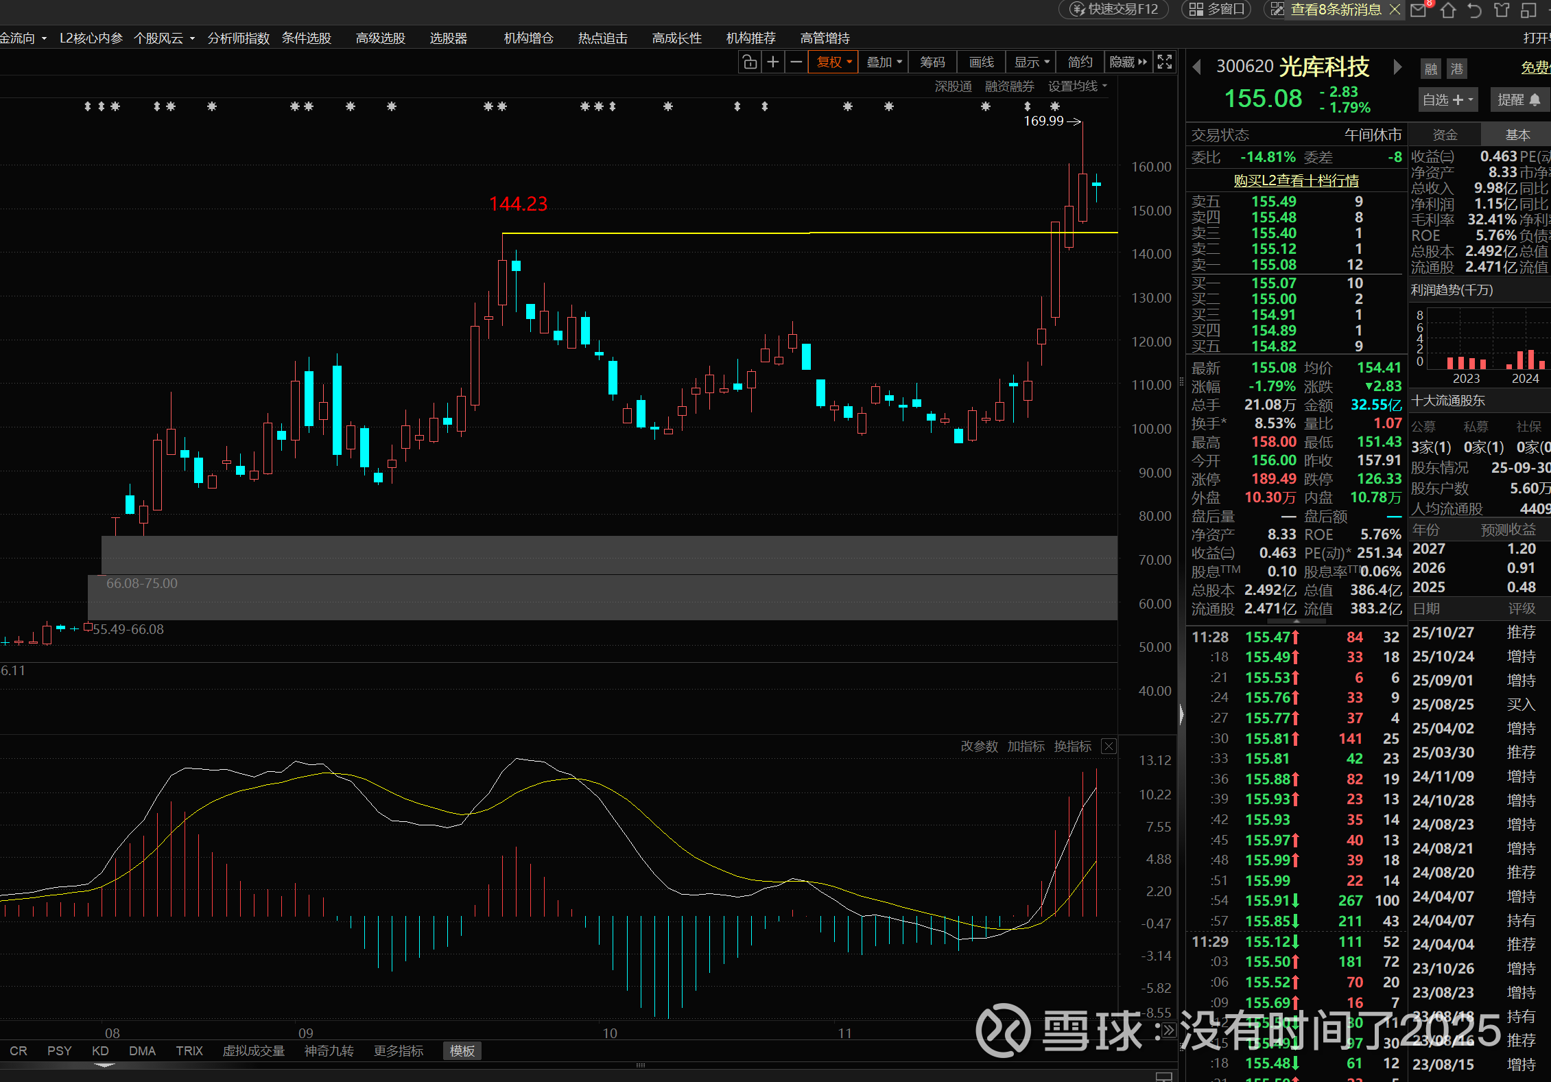Toggle the 筹码 chip distribution view
Screen dimensions: 1551x1082
932,62
